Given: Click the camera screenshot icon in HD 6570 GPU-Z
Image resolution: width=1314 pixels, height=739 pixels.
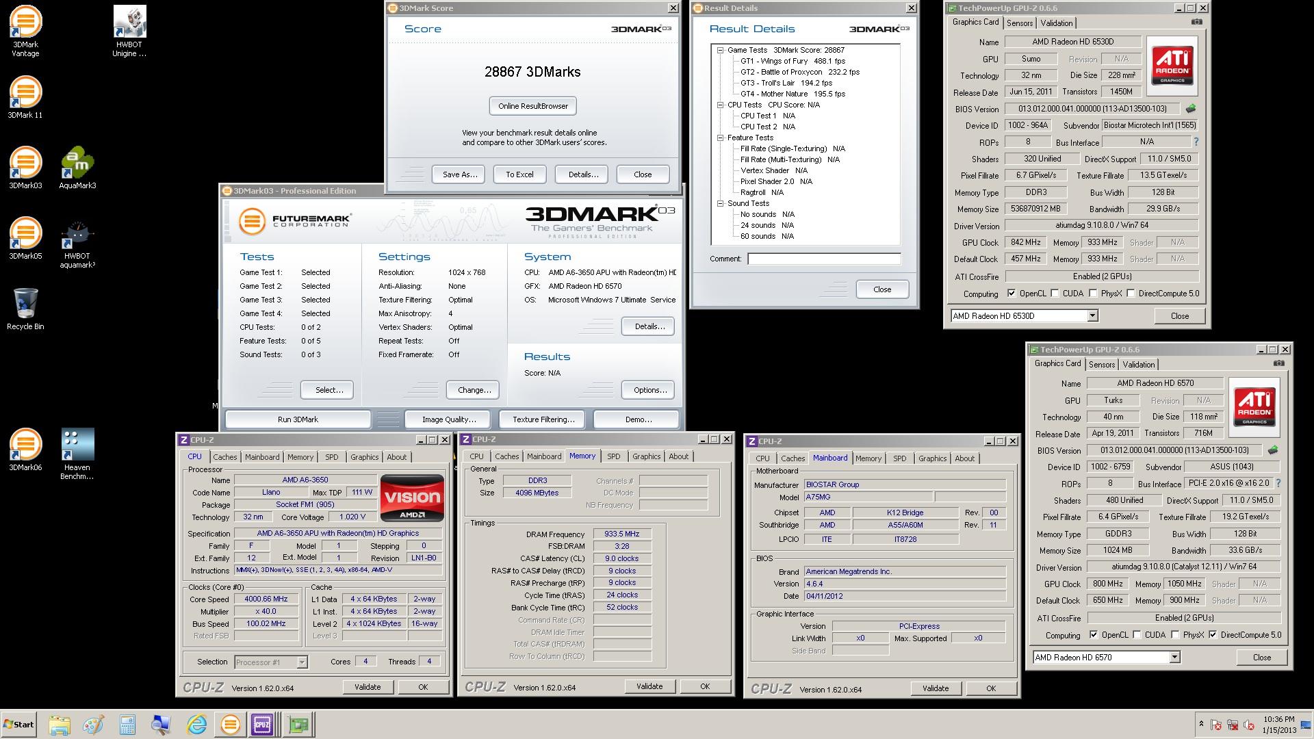Looking at the screenshot, I should (x=1278, y=363).
